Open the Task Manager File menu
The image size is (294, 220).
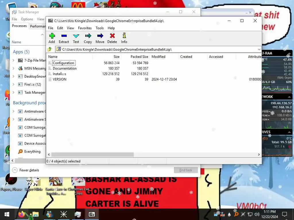pyautogui.click(x=14, y=19)
